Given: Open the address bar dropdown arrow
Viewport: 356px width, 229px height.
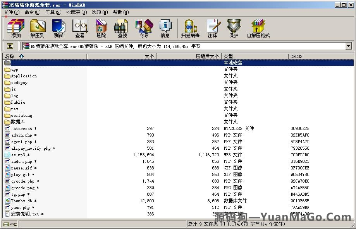Looking at the screenshot, I should tap(348, 46).
